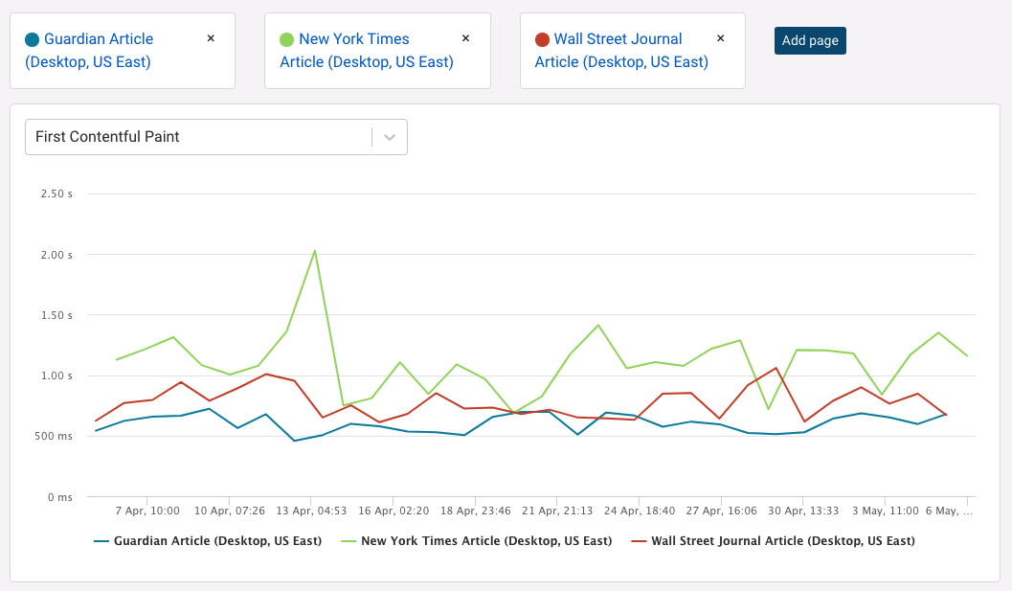Click the 1.00 s y-axis label
Viewport: 1012px width, 591px height.
[x=56, y=375]
